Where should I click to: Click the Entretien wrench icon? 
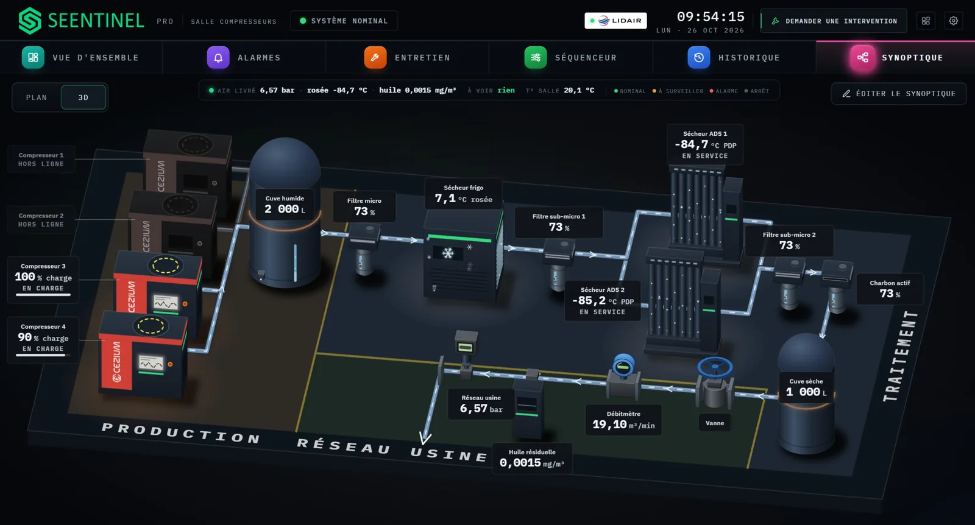point(375,57)
